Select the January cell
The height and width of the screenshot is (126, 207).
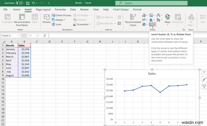[12, 49]
